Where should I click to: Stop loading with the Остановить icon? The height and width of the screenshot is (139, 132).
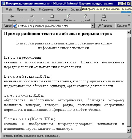coord(52,16)
